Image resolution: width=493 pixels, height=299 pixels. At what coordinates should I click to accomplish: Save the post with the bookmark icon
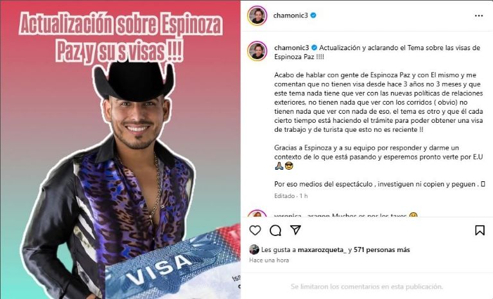[x=480, y=230]
